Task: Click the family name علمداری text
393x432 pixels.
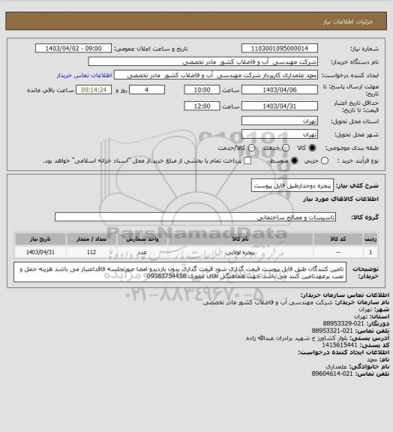Action: click(x=336, y=367)
